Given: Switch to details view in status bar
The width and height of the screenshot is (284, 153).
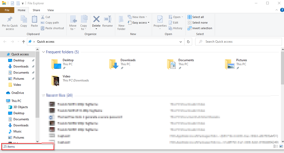Looking at the screenshot, I should (275, 146).
